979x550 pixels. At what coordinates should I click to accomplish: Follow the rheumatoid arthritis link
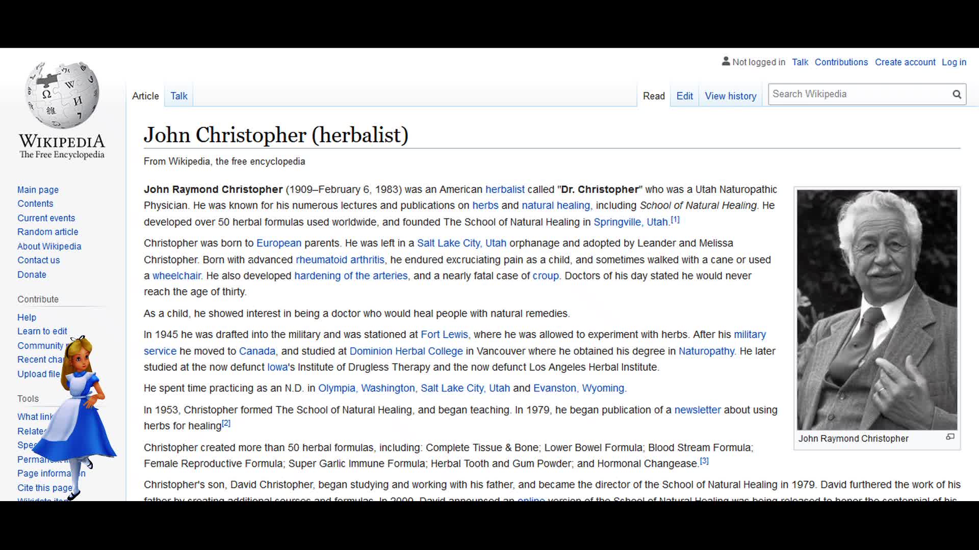340,260
